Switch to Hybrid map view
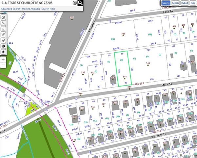Screen dimensions: 197x158 point(185,3)
